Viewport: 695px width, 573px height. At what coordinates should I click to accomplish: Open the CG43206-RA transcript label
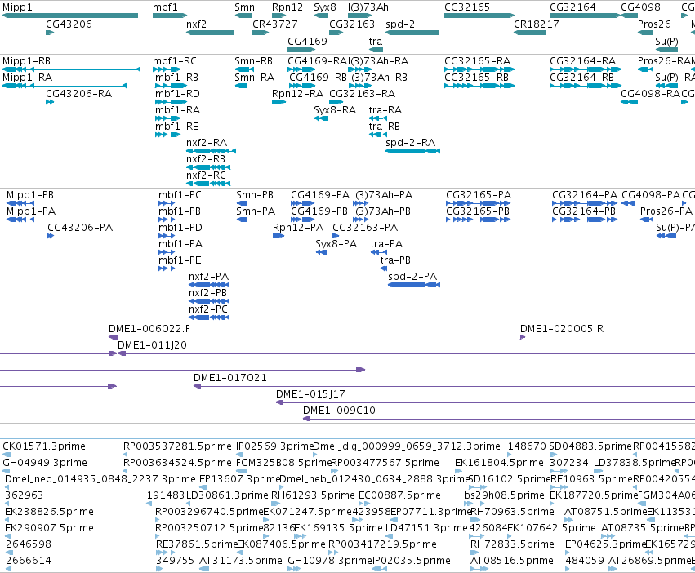coord(79,94)
